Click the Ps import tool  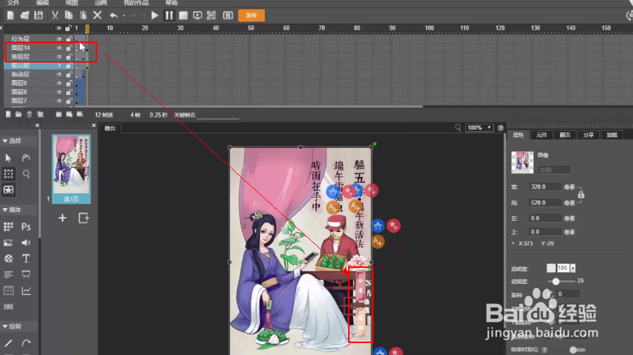pyautogui.click(x=26, y=227)
